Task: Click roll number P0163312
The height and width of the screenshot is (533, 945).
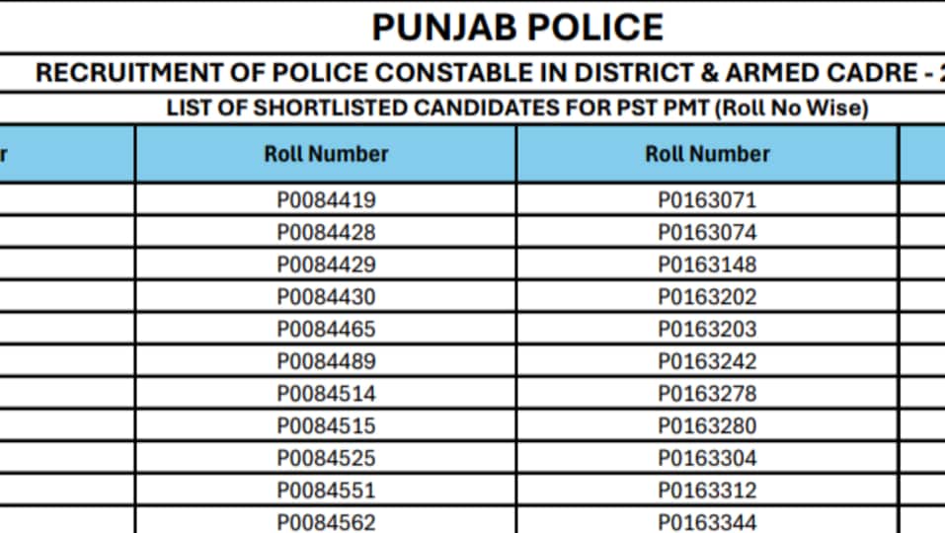Action: pos(707,491)
